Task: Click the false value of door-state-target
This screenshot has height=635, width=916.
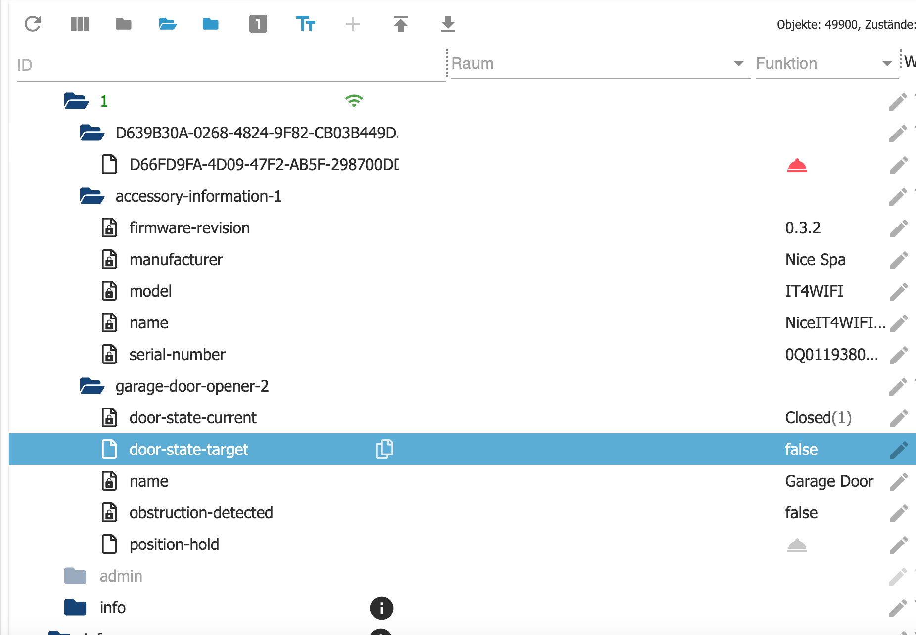Action: point(801,449)
